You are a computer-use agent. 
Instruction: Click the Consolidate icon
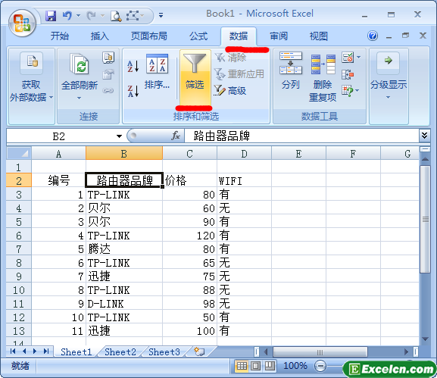click(x=348, y=74)
